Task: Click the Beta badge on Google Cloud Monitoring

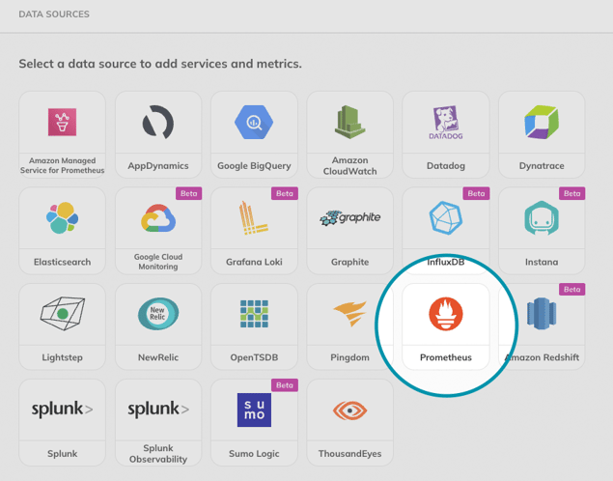Action: [x=189, y=193]
